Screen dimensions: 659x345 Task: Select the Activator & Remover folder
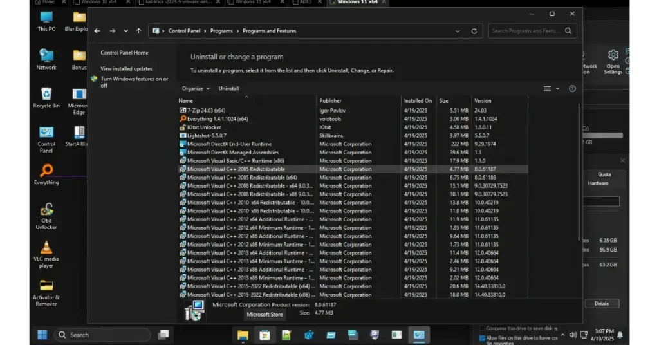pyautogui.click(x=46, y=293)
